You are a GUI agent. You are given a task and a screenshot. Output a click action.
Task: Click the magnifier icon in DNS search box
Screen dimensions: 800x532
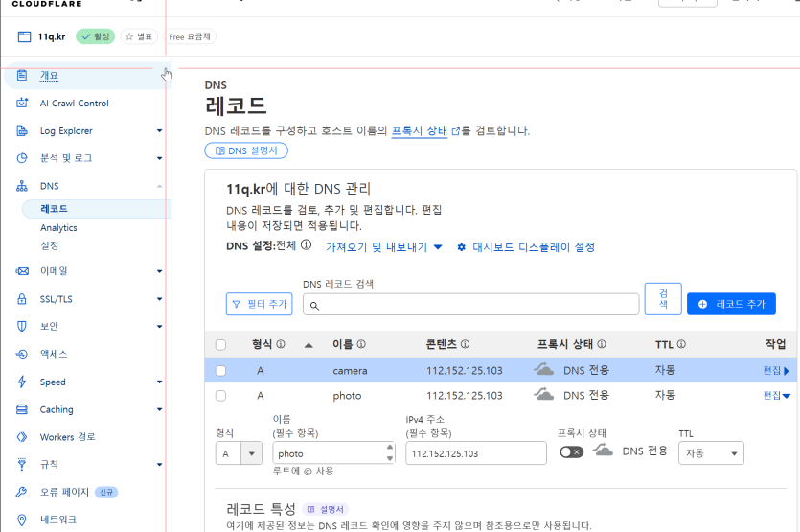pyautogui.click(x=315, y=306)
